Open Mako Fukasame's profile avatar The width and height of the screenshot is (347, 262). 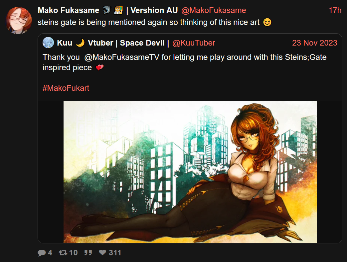[19, 21]
